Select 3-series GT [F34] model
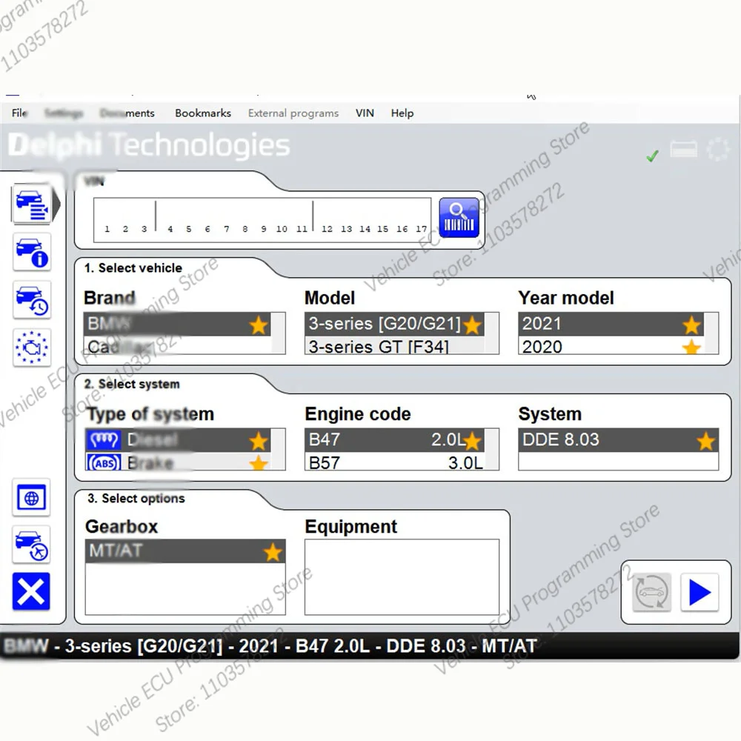741x741 pixels. (394, 346)
